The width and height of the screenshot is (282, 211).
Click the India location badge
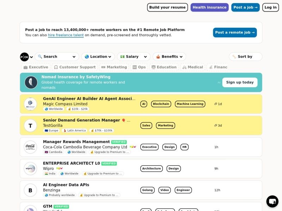pos(50,173)
